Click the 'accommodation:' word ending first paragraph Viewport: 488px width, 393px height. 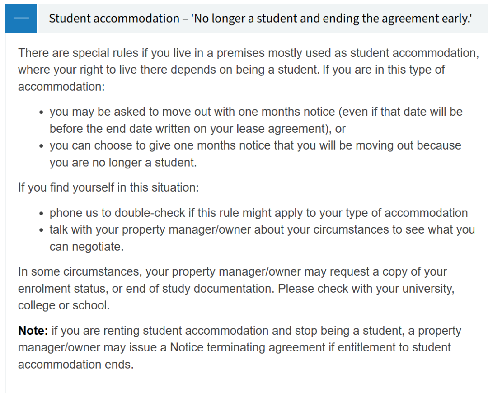pos(61,86)
